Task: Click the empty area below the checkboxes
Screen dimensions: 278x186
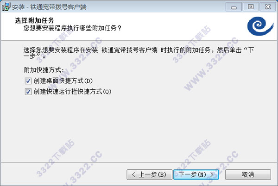Action: coord(139,129)
